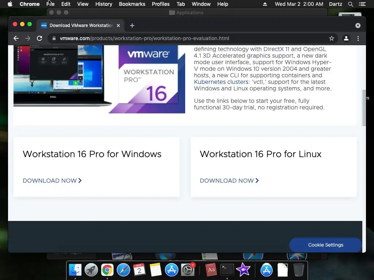Open Spotlight search in the menu bar

click(350, 4)
